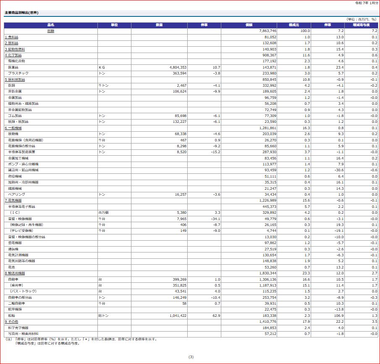
Task: Open the 6 一般機械 category link
Action: click(13, 128)
